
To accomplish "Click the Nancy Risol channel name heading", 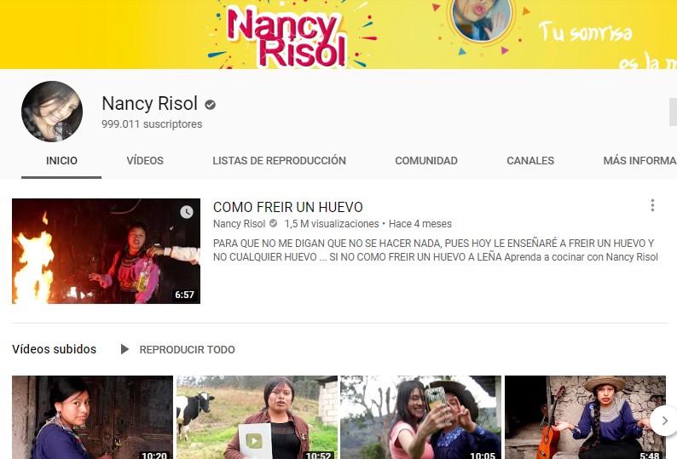I will (x=149, y=104).
